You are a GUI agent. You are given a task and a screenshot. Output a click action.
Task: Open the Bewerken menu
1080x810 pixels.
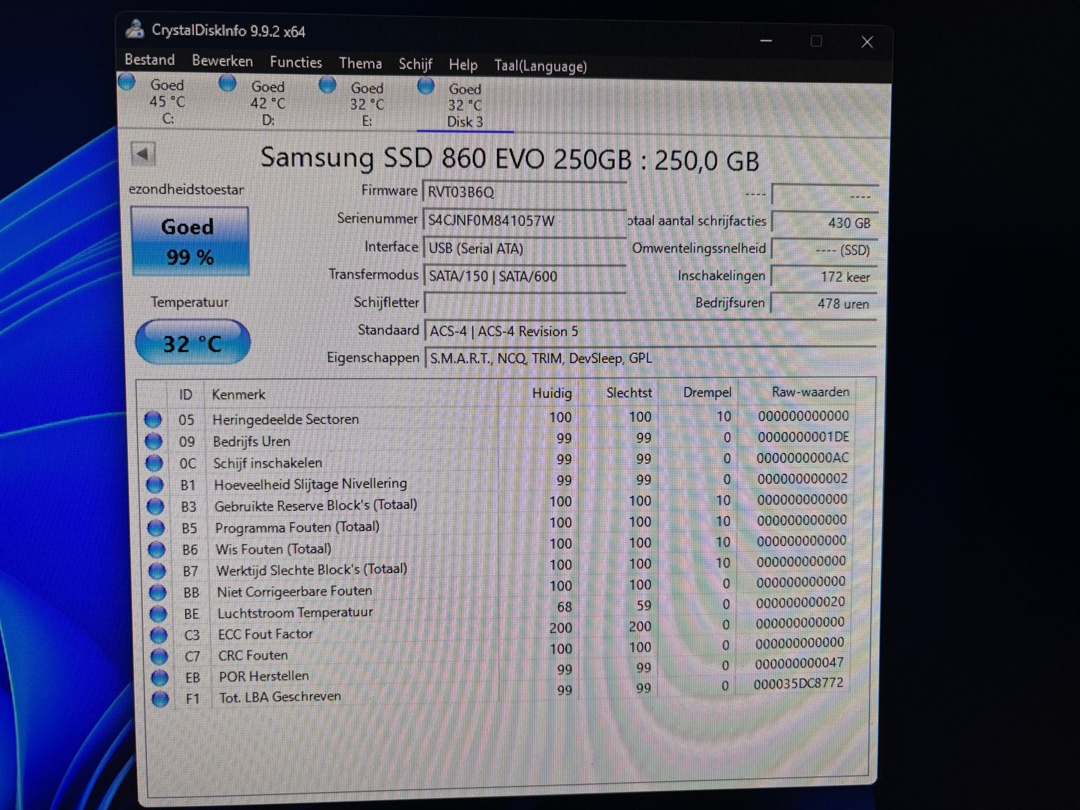point(222,61)
